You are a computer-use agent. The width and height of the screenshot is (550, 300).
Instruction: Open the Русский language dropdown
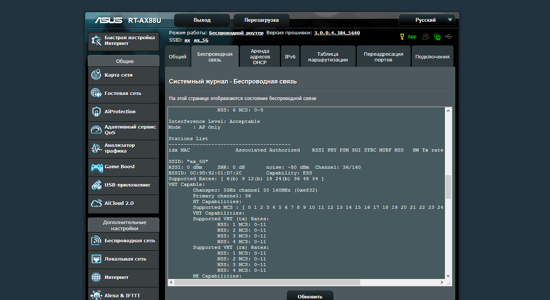(x=429, y=20)
